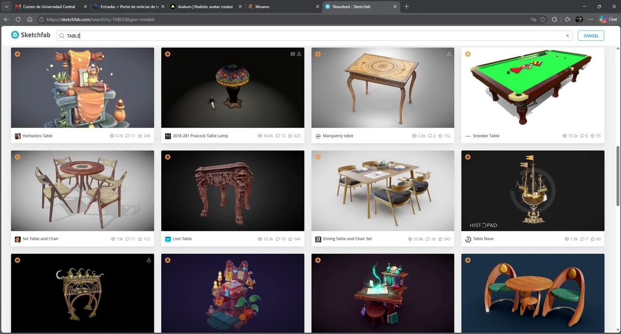This screenshot has width=621, height=334.
Task: Open the browser extensions puzzle icon
Action: coord(555,19)
